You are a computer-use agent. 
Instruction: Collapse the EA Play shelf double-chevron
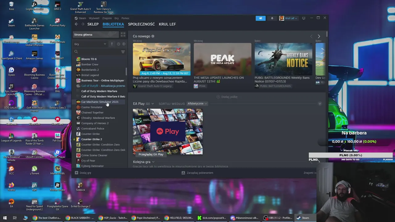click(320, 104)
